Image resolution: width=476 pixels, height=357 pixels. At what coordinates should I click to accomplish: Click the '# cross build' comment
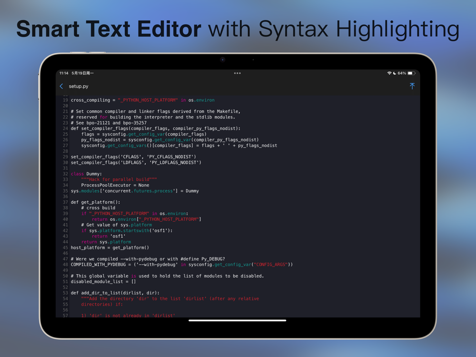point(98,208)
